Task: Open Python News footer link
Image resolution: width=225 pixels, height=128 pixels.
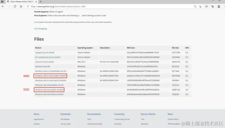Action: click(x=173, y=119)
